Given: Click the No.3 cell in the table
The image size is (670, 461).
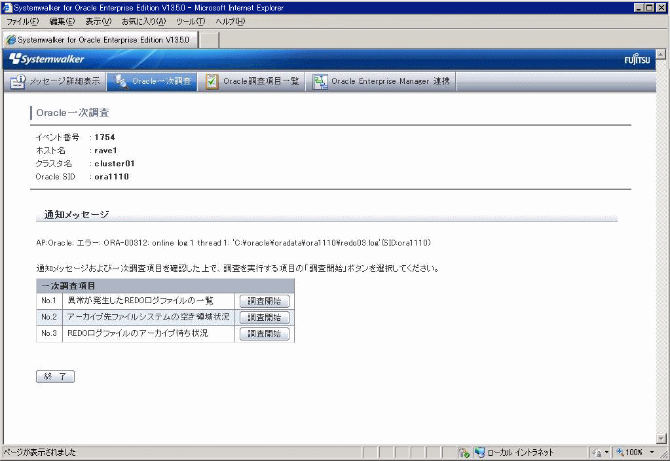Looking at the screenshot, I should coord(49,333).
